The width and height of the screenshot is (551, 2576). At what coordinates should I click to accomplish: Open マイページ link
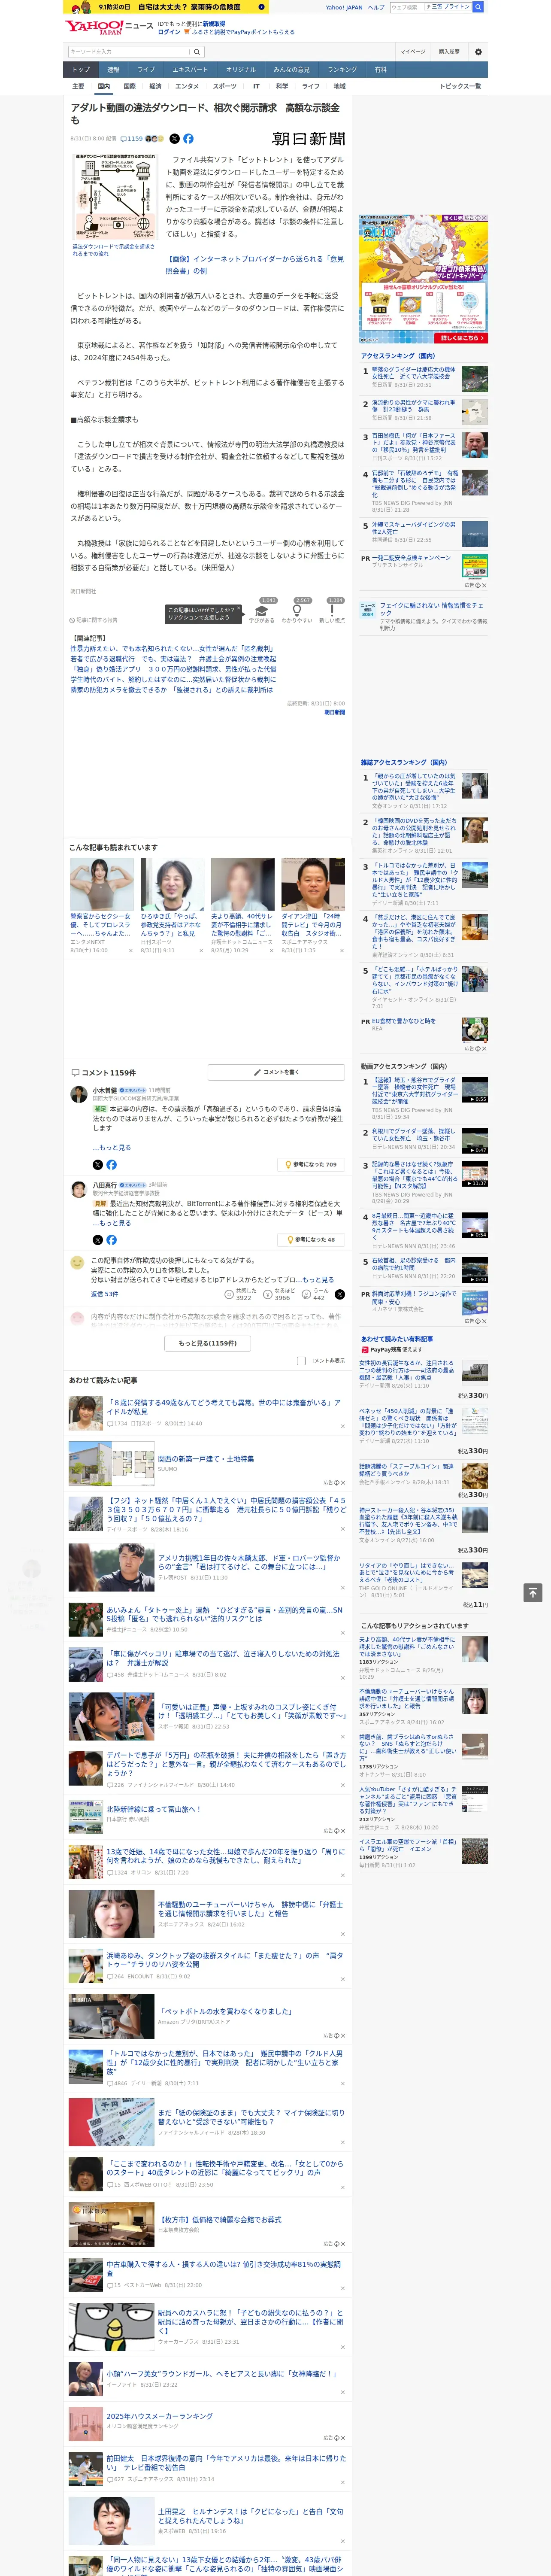coord(412,52)
